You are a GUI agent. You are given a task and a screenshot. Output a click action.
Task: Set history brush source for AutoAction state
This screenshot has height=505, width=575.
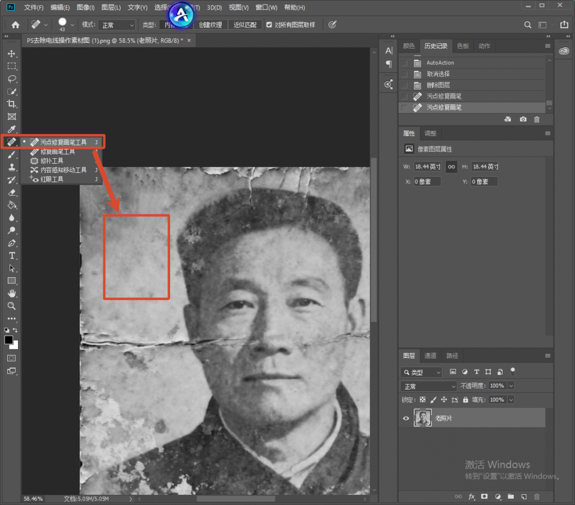pos(404,63)
